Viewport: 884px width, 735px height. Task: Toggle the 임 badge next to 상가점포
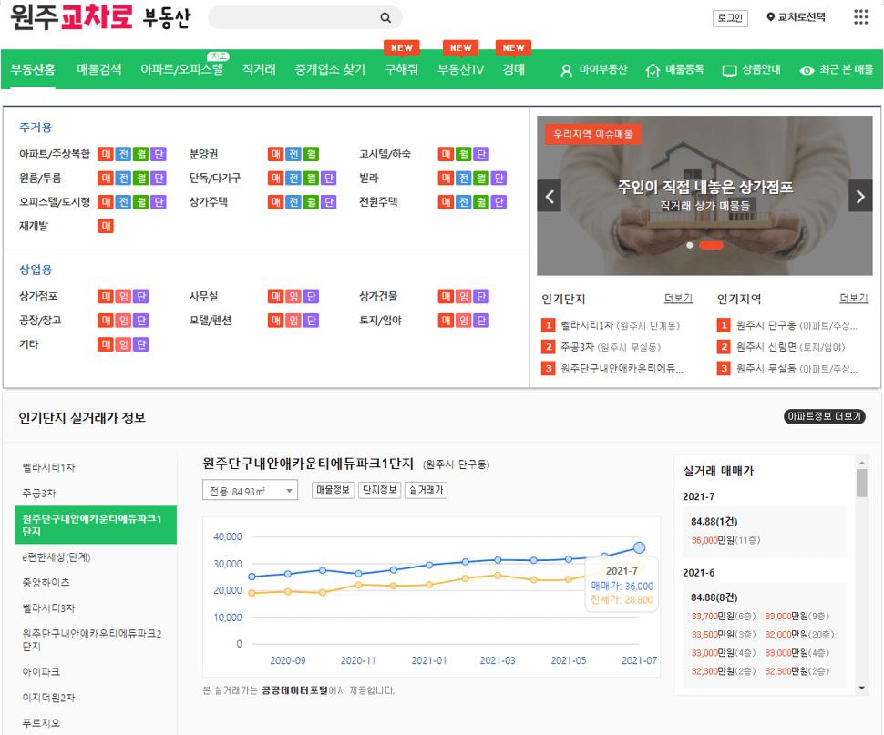(x=123, y=296)
